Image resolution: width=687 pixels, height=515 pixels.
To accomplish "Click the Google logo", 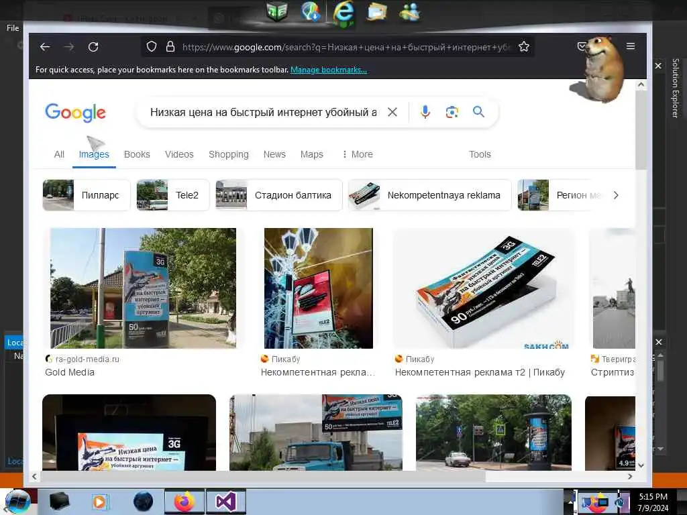I will coord(75,113).
